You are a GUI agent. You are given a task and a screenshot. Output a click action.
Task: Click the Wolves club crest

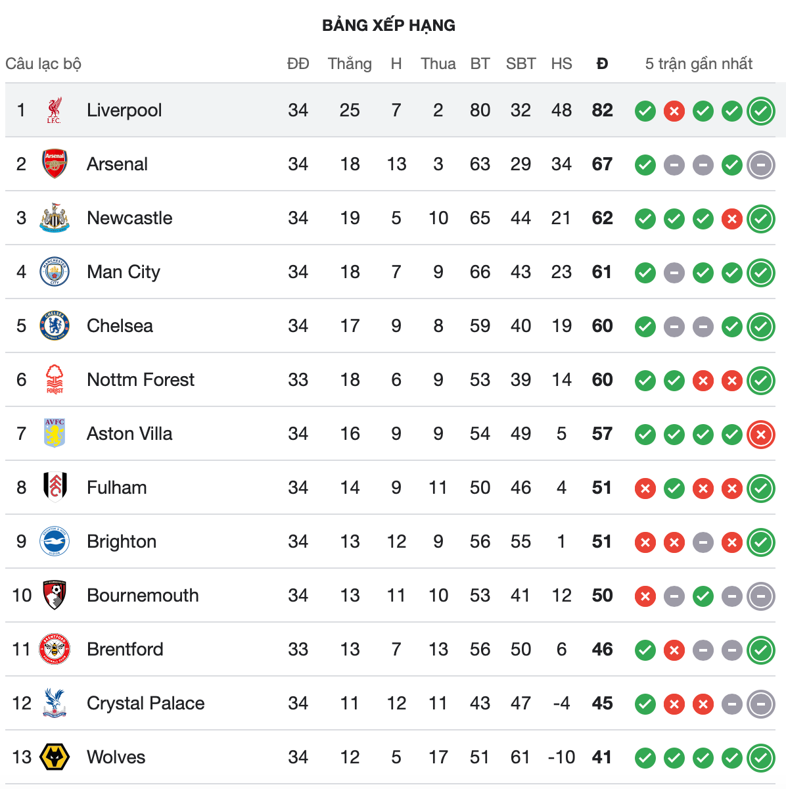click(x=55, y=757)
